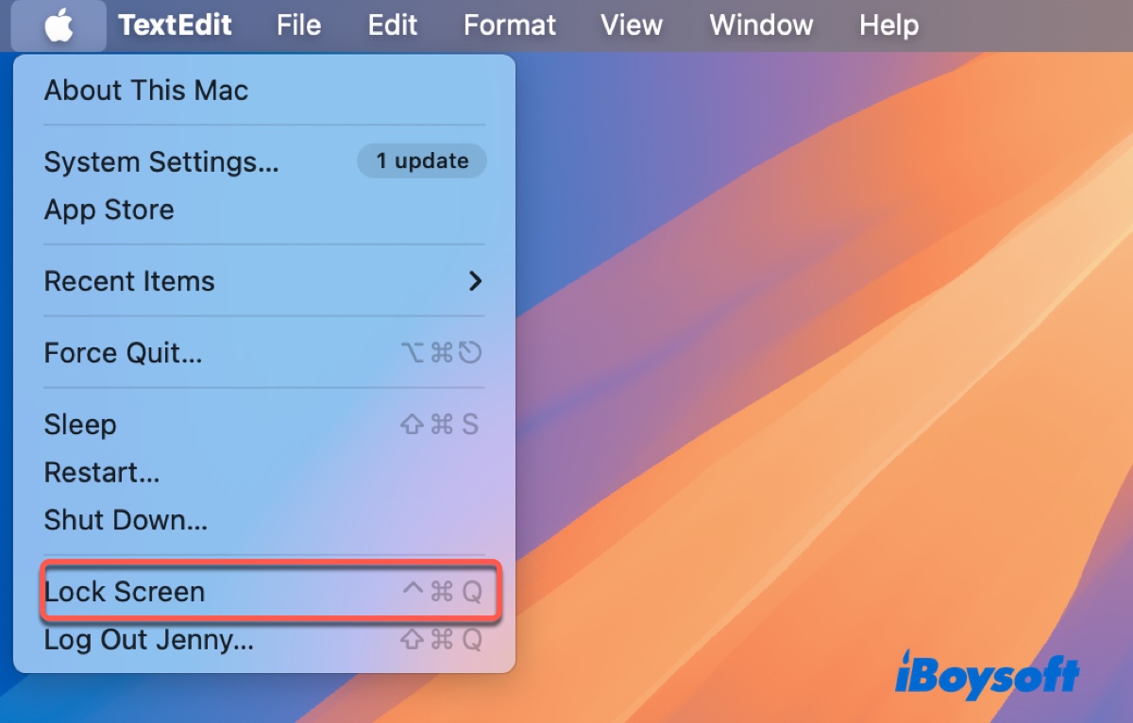This screenshot has height=723, width=1133.
Task: Open the TextEdit application menu
Action: tap(176, 25)
